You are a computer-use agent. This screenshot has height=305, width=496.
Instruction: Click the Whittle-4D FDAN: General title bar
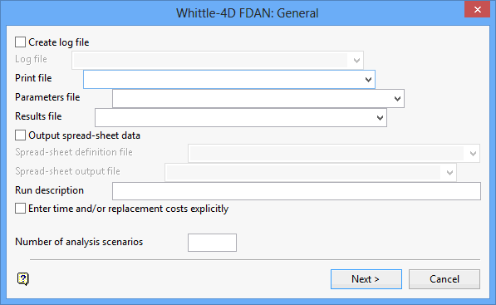pos(247,13)
